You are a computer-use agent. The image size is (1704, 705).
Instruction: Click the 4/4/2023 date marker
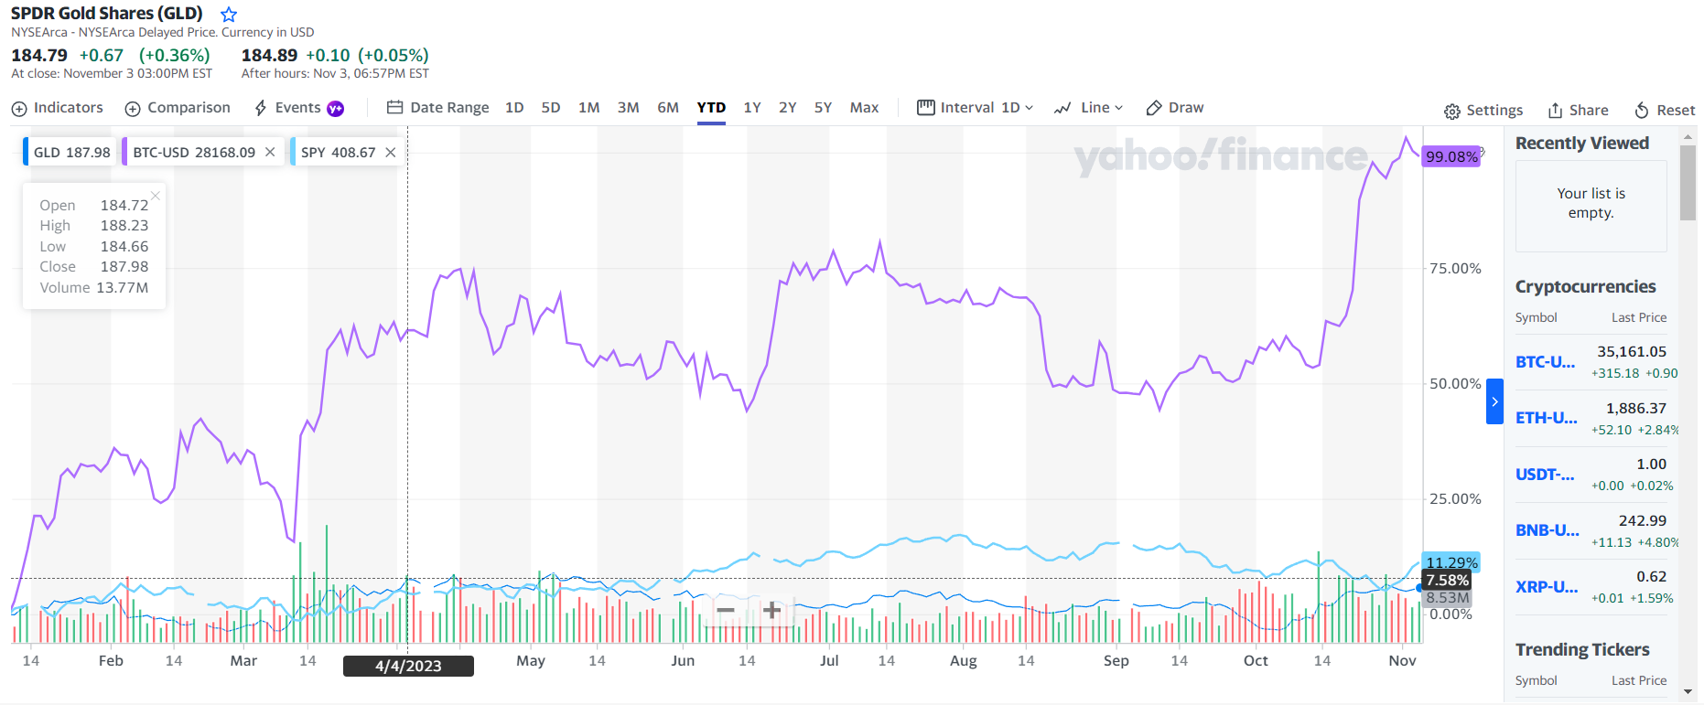point(408,666)
